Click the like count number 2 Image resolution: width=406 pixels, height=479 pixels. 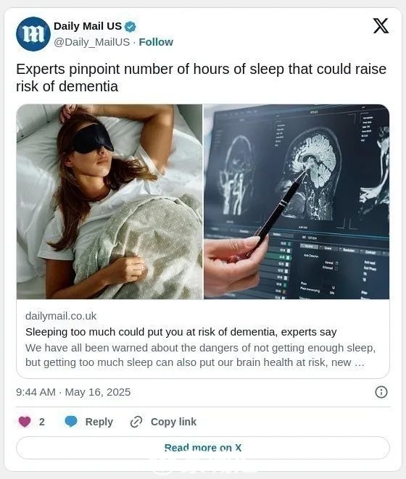pos(42,422)
